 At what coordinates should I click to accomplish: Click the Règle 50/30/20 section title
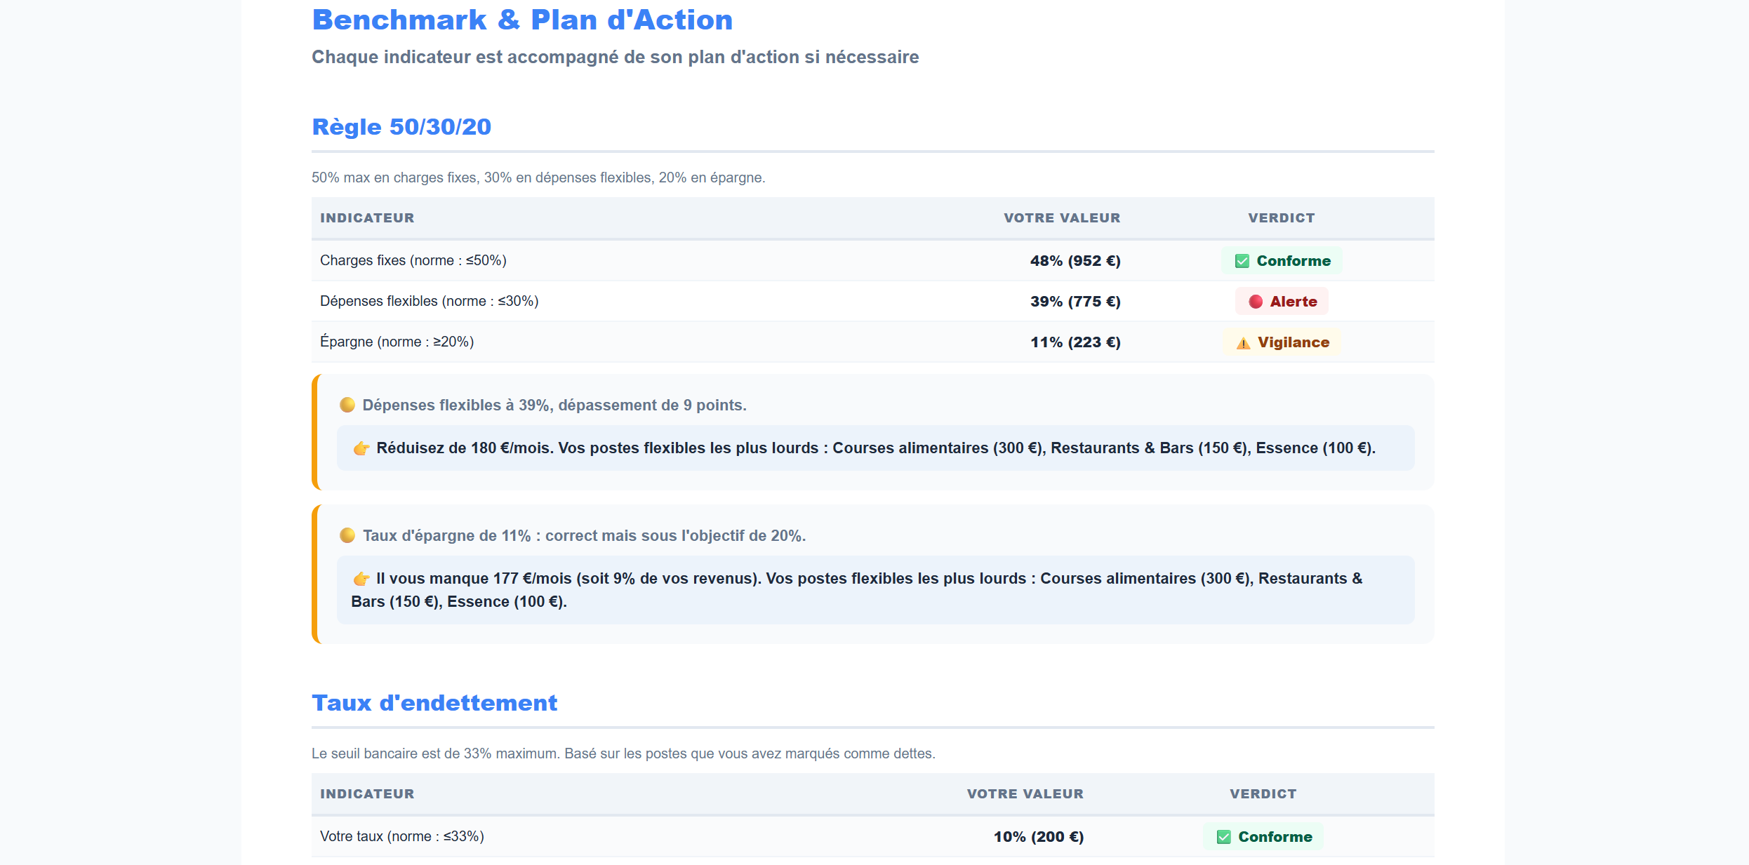(401, 127)
